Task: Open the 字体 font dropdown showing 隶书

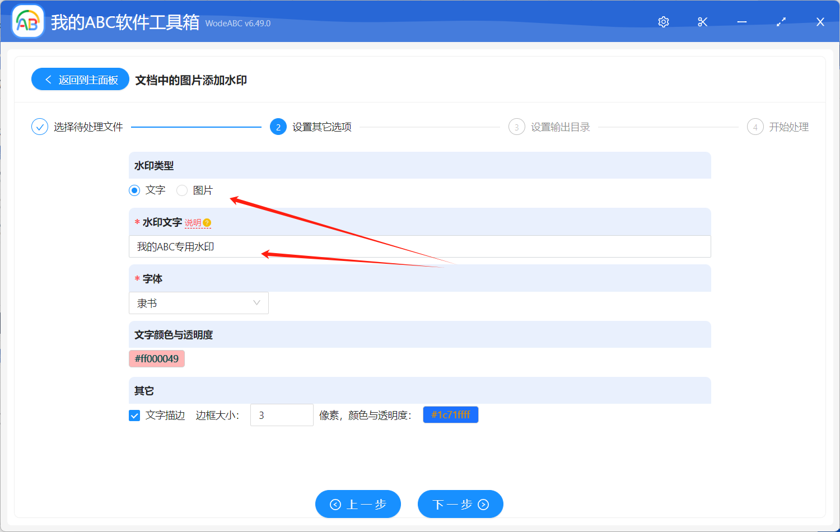Action: point(199,303)
